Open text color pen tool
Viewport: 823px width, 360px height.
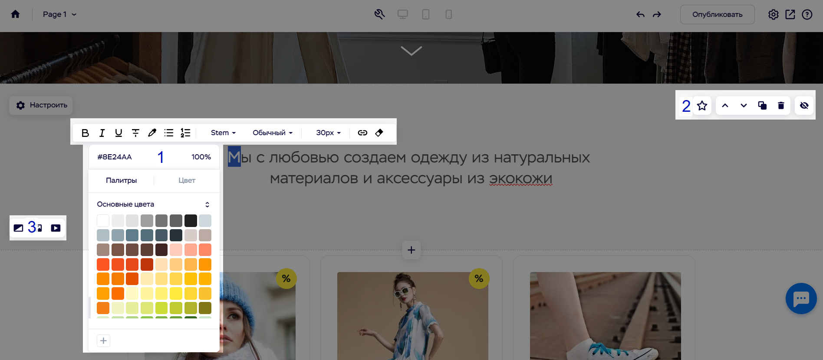[x=152, y=133]
